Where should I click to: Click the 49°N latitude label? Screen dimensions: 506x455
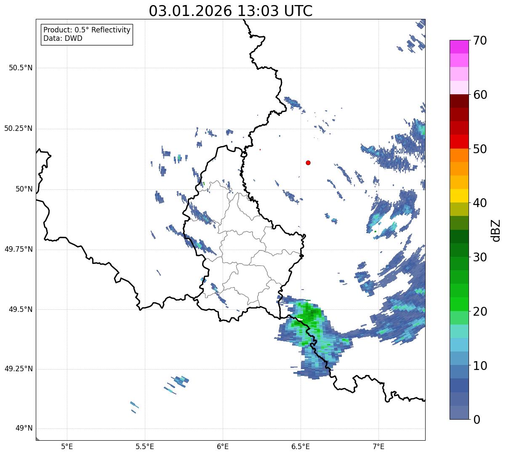24,428
